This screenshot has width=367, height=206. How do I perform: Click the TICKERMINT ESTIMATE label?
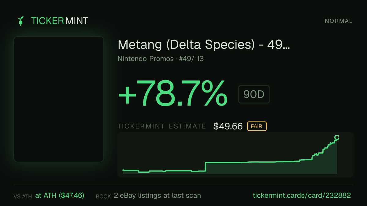[x=162, y=126]
